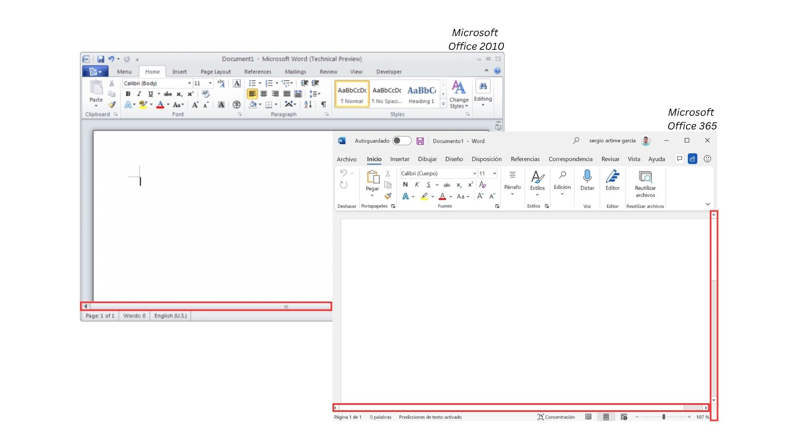
Task: Select the Heading 1 style
Action: click(421, 94)
